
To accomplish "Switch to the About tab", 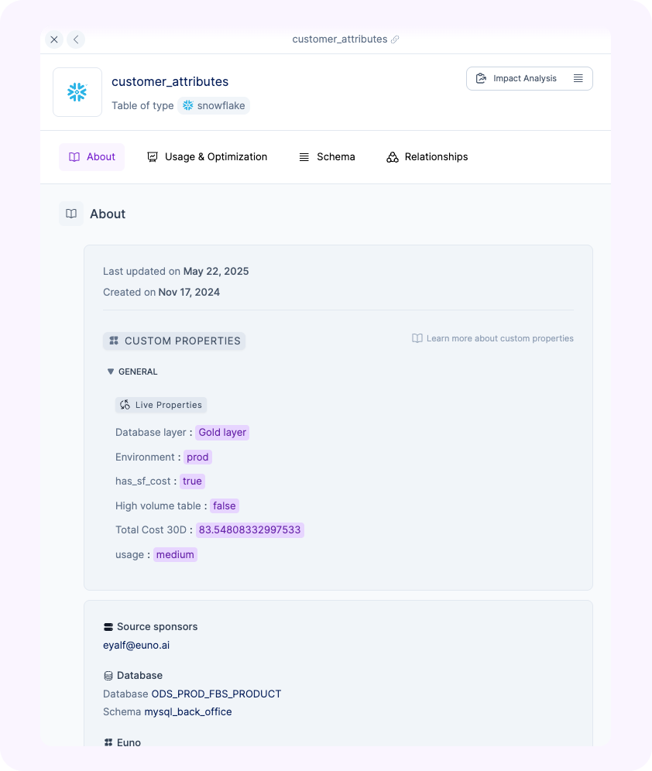I will pyautogui.click(x=92, y=157).
